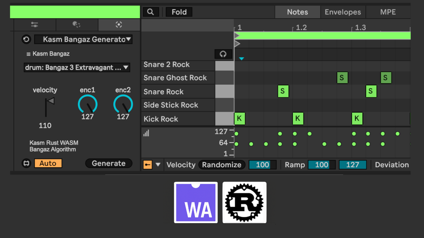The height and width of the screenshot is (238, 424).
Task: Switch to the MPE tab
Action: click(x=388, y=12)
